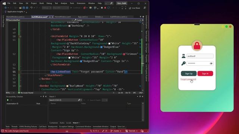
Task: Click the No issues found indicator
Action: (26, 93)
